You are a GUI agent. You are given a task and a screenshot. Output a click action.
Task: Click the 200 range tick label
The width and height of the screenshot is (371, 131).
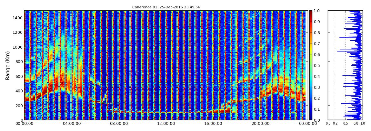click(x=19, y=106)
